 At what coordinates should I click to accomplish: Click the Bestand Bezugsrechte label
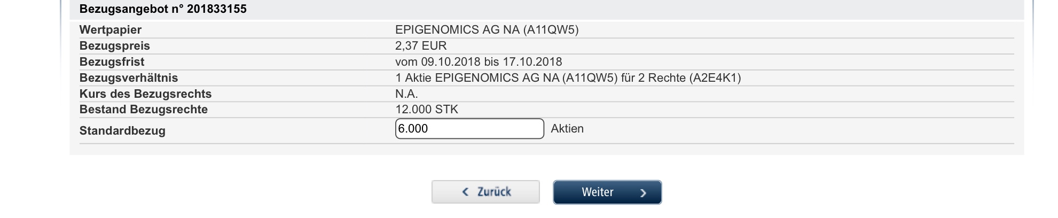[144, 110]
